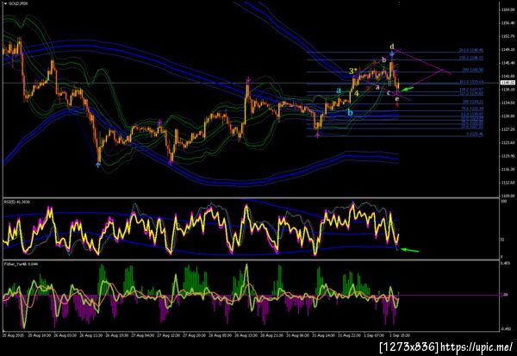Click the cyan 'a' wave label
Viewport: 517px width, 356px height.
point(339,90)
